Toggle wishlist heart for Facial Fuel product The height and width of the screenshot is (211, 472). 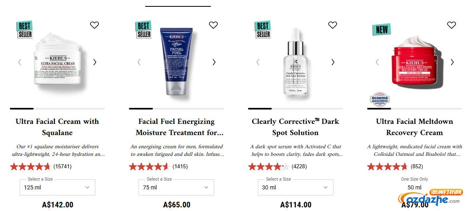tap(213, 25)
